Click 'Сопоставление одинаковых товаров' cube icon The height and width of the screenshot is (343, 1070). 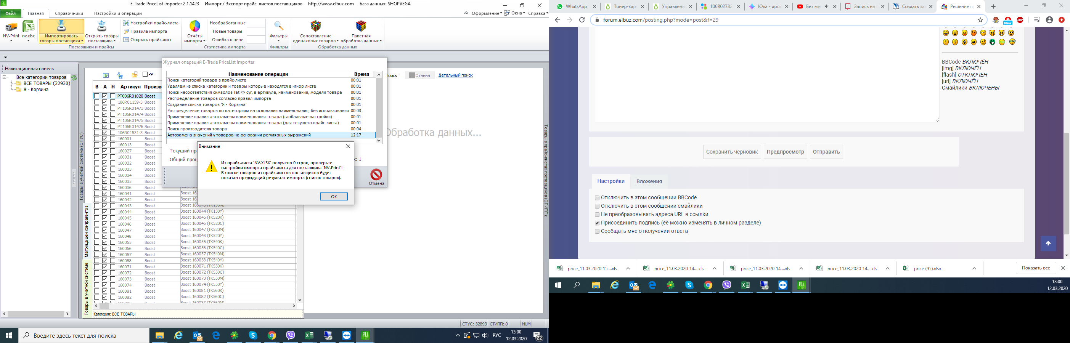click(316, 26)
